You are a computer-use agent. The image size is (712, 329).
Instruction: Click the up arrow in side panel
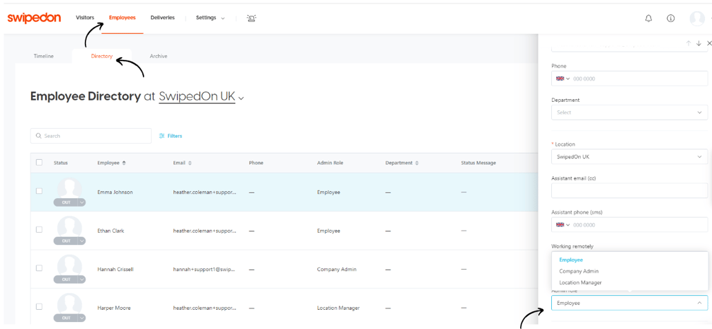pyautogui.click(x=688, y=43)
